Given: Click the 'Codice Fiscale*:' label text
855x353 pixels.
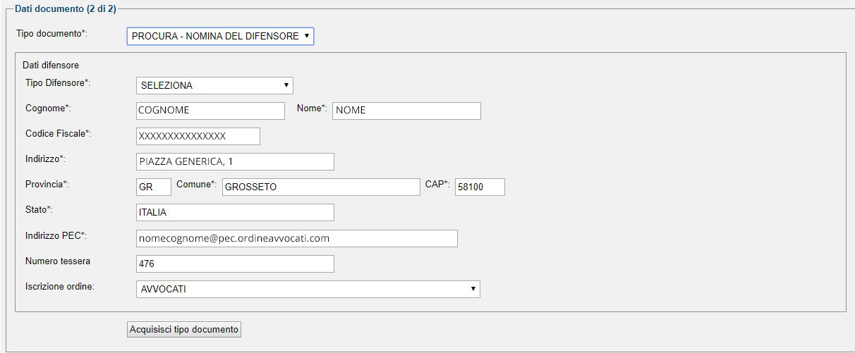Looking at the screenshot, I should coord(59,133).
